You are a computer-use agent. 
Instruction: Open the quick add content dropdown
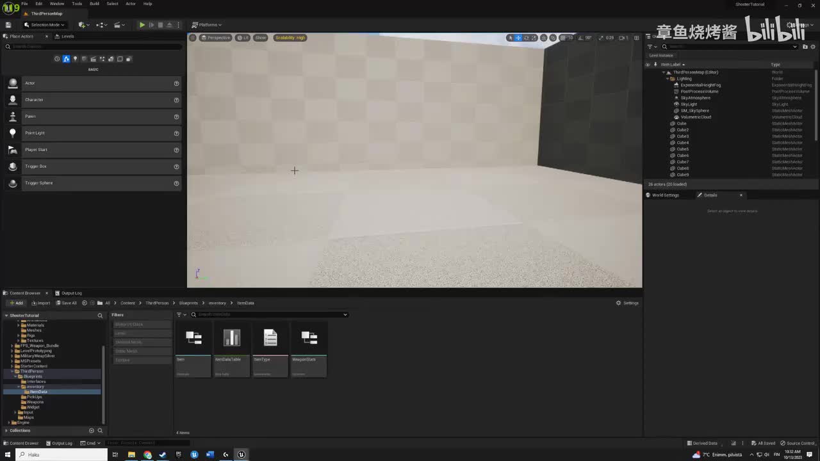pos(83,25)
